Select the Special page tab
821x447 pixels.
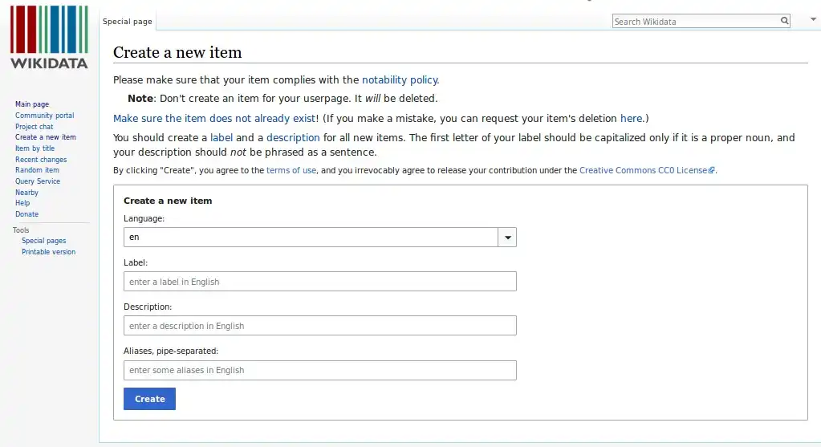[x=128, y=22]
